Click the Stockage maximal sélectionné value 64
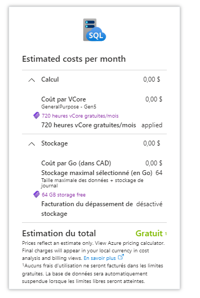Image resolution: width=200 pixels, height=298 pixels. [x=159, y=173]
